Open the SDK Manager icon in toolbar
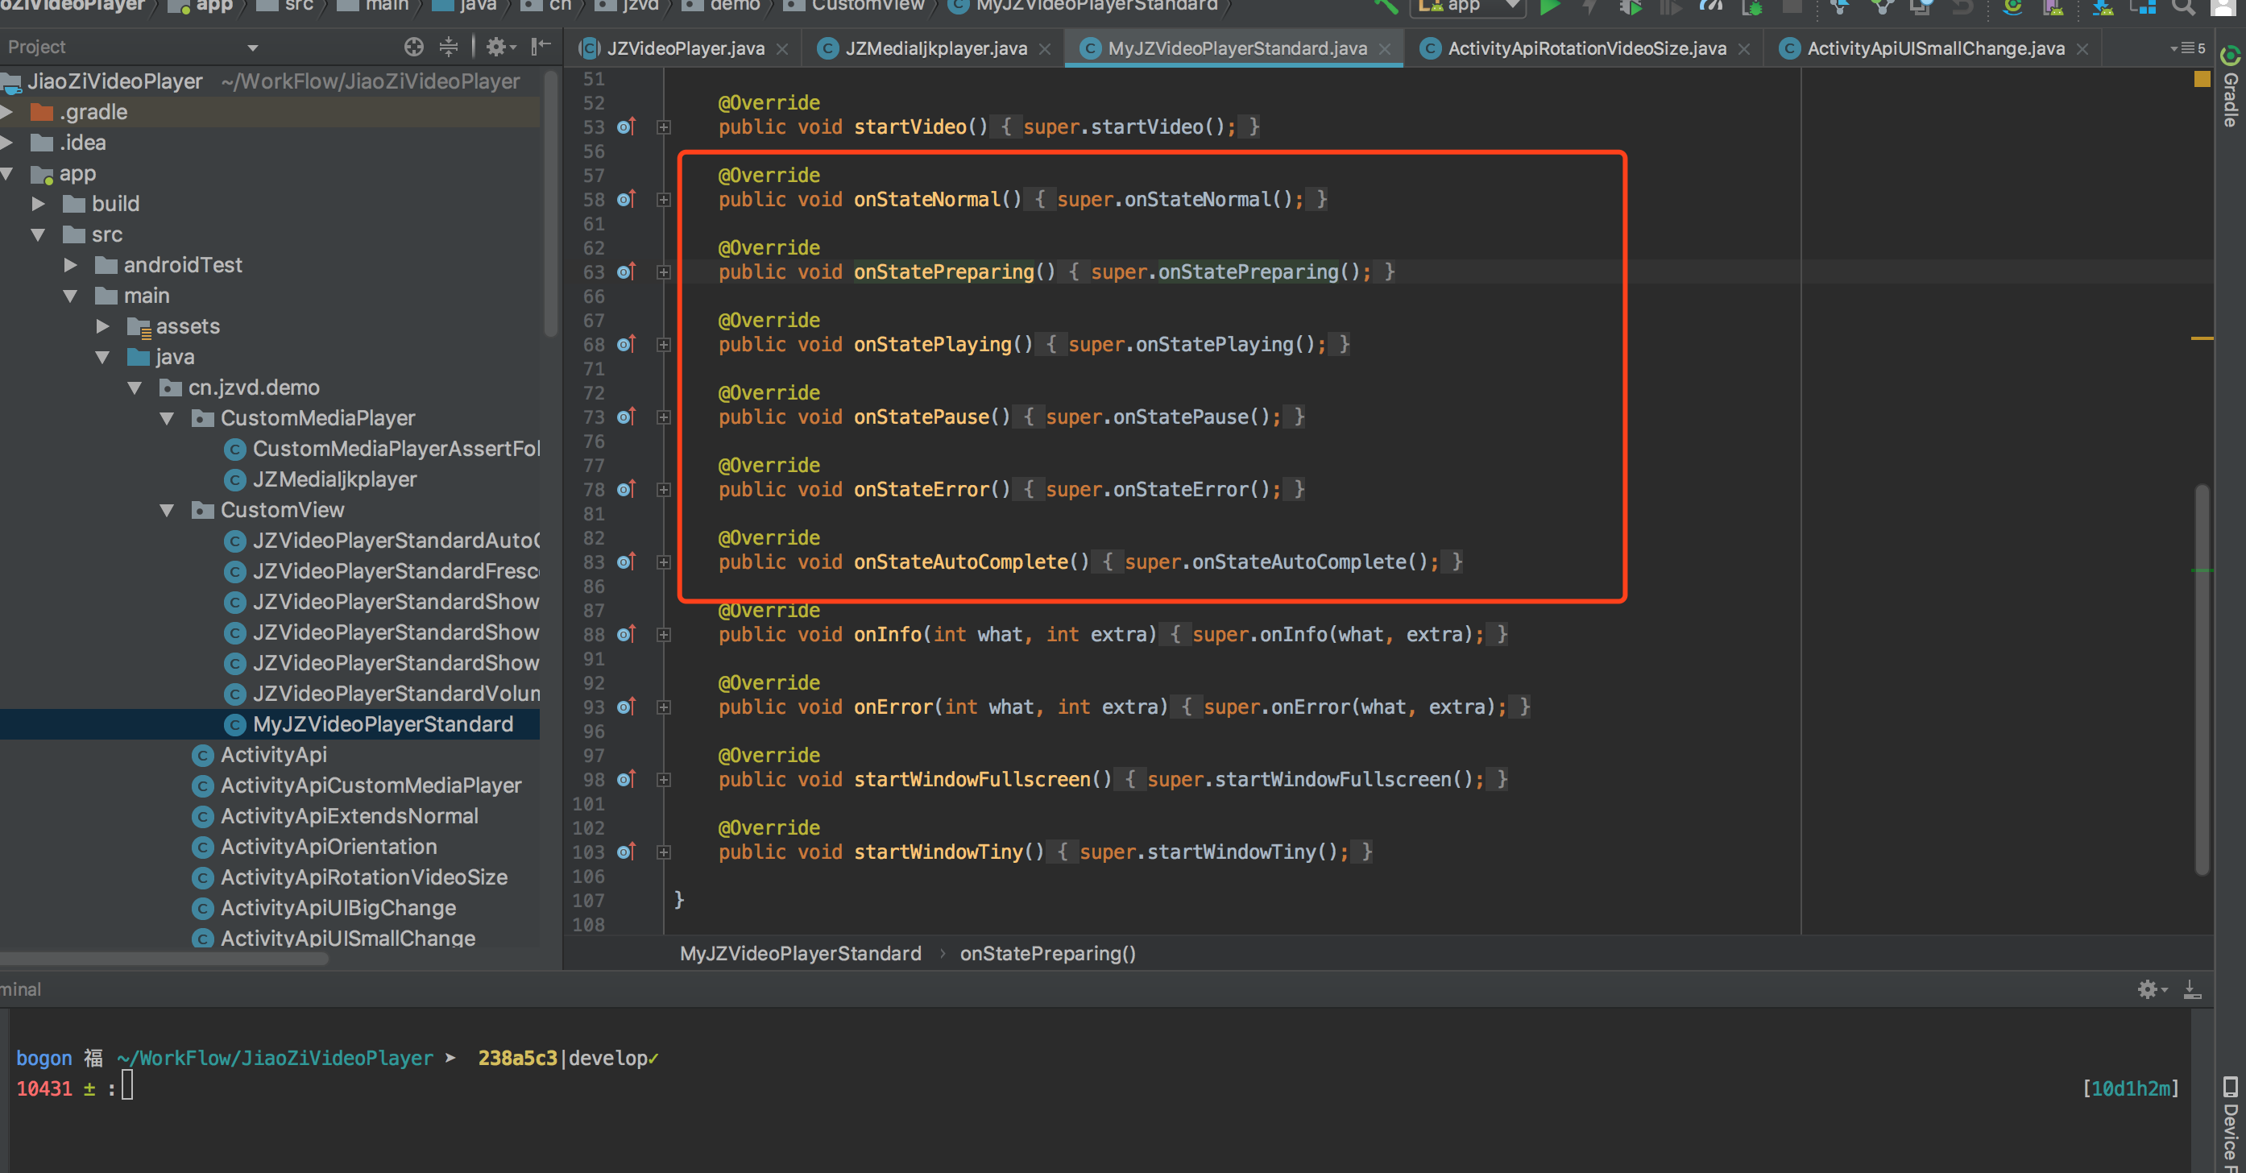Screen dimensions: 2246x1173 tap(2101, 6)
